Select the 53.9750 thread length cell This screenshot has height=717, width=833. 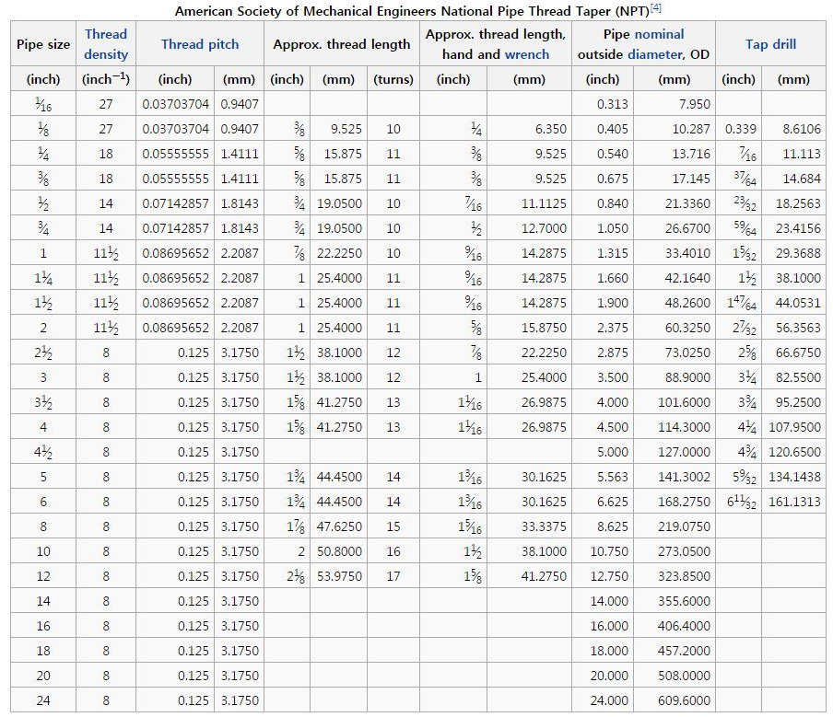click(338, 576)
